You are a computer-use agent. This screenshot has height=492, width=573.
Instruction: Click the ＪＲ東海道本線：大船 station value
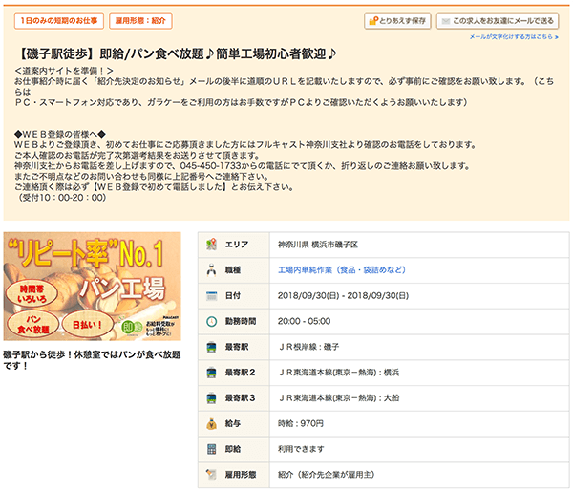click(338, 398)
